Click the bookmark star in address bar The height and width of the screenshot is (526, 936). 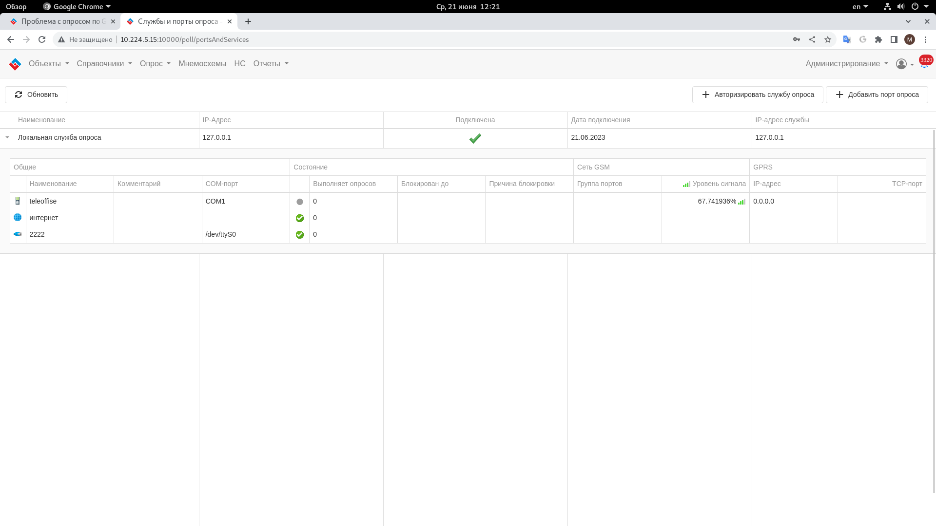828,39
